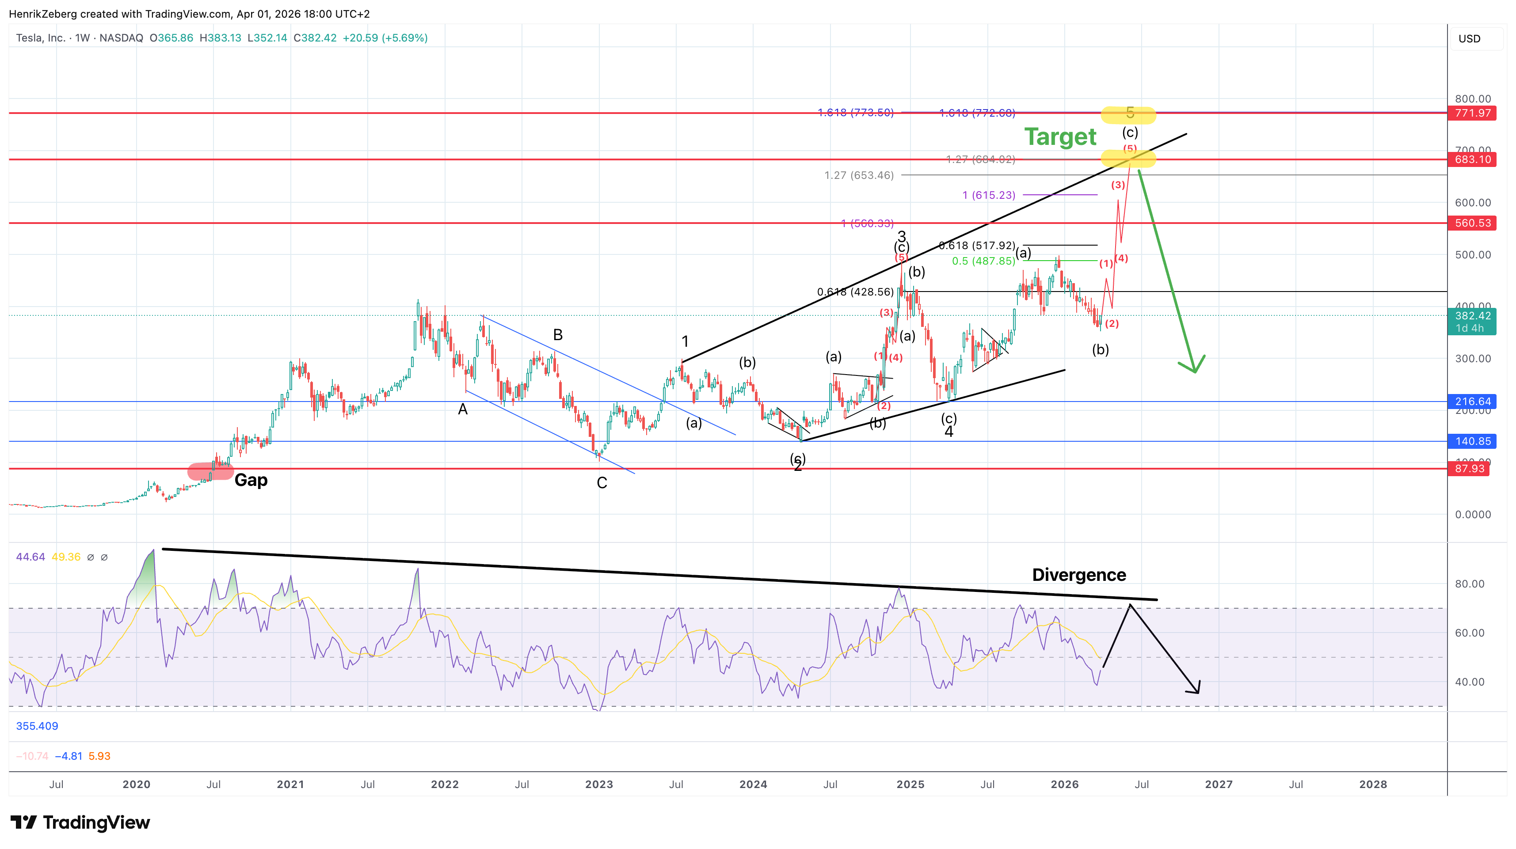The height and width of the screenshot is (849, 1516).
Task: Select the blue 140.85 price label
Action: point(1472,441)
